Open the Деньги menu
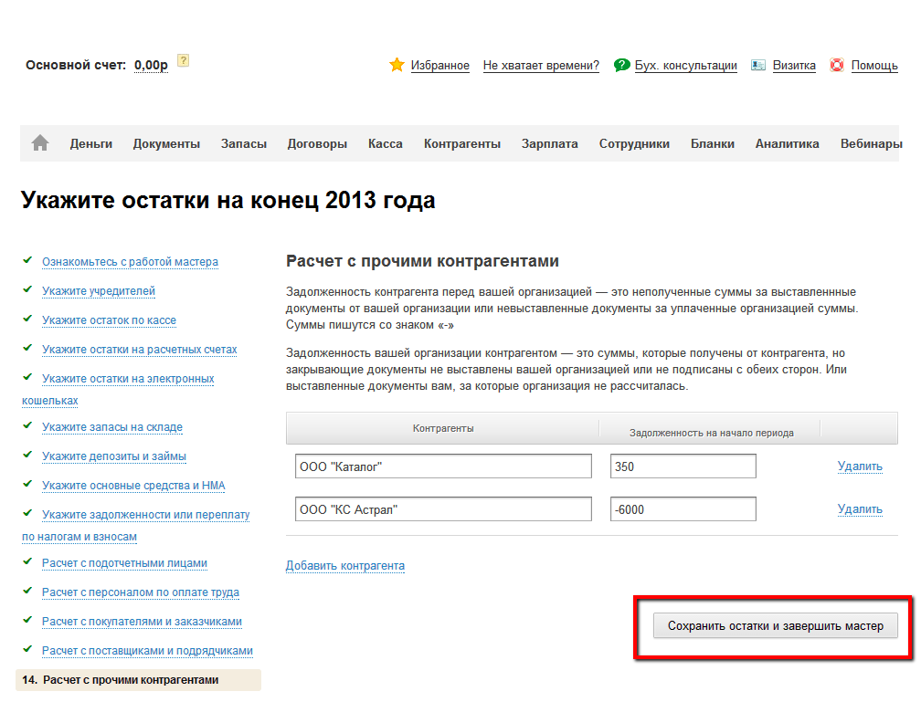Screen dimensions: 921x723 pos(91,144)
